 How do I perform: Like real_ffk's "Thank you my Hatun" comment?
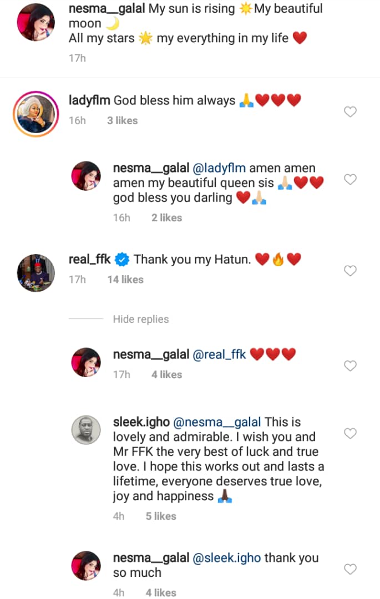350,271
